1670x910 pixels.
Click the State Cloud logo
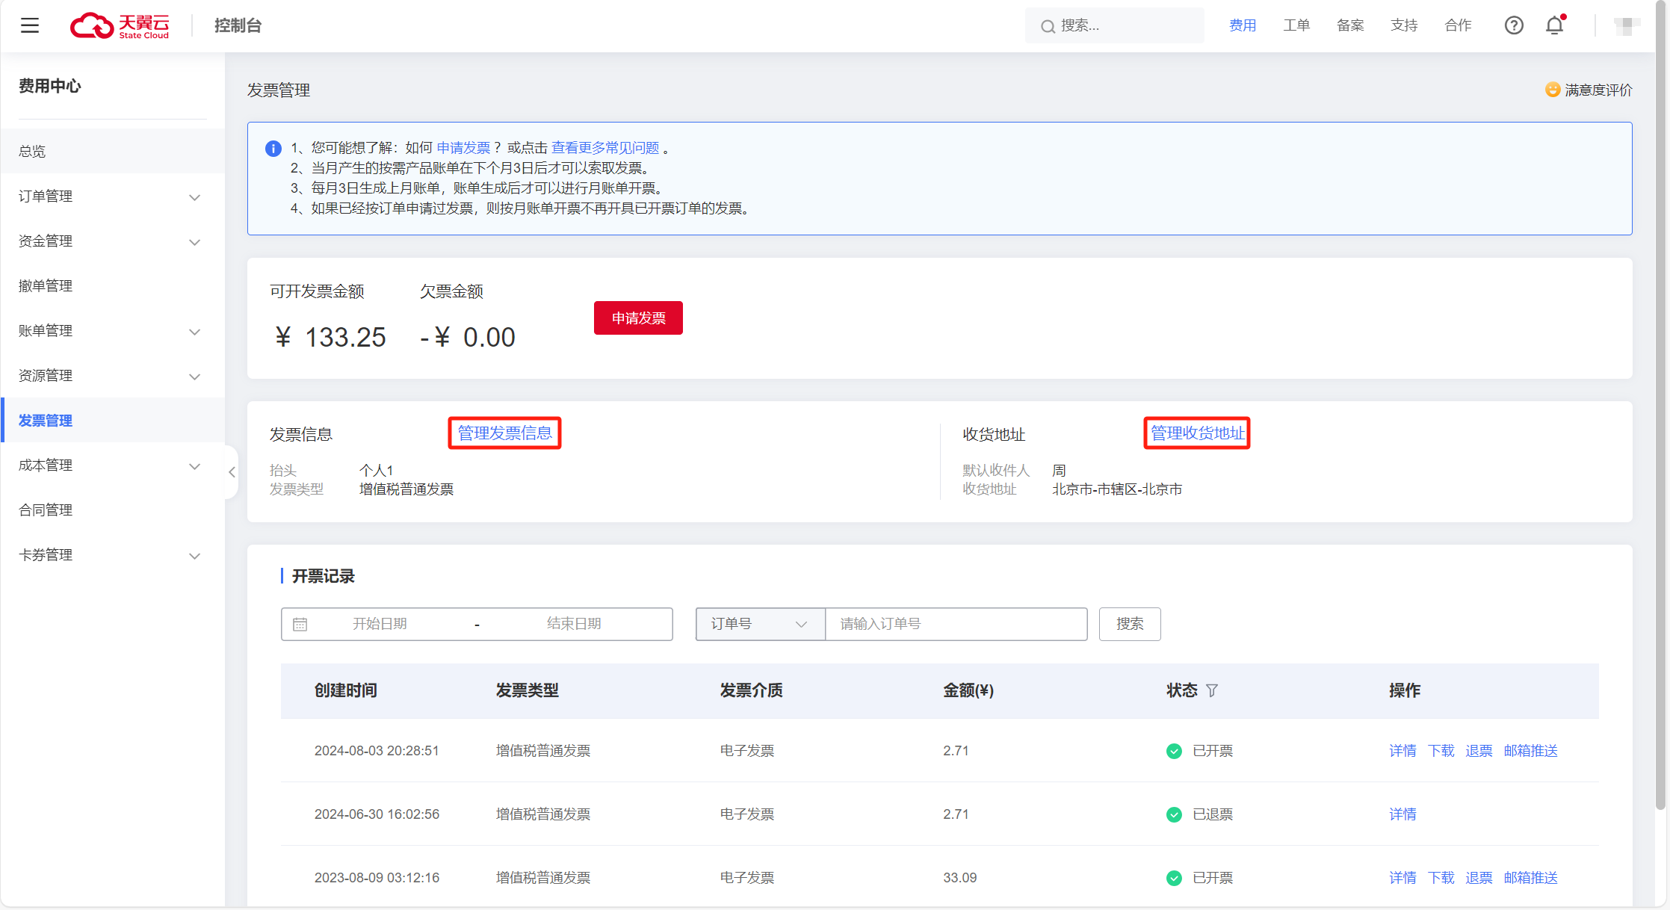coord(120,25)
